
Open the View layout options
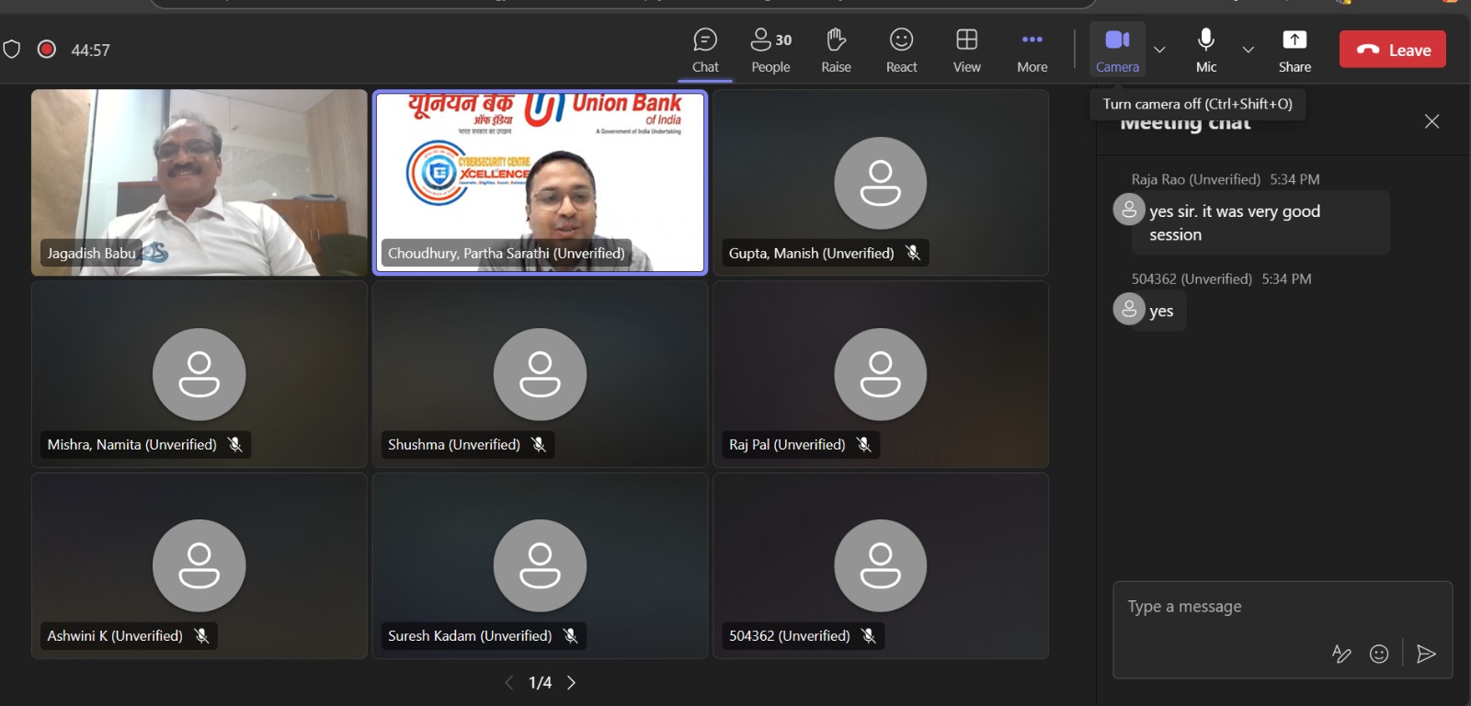pos(966,50)
